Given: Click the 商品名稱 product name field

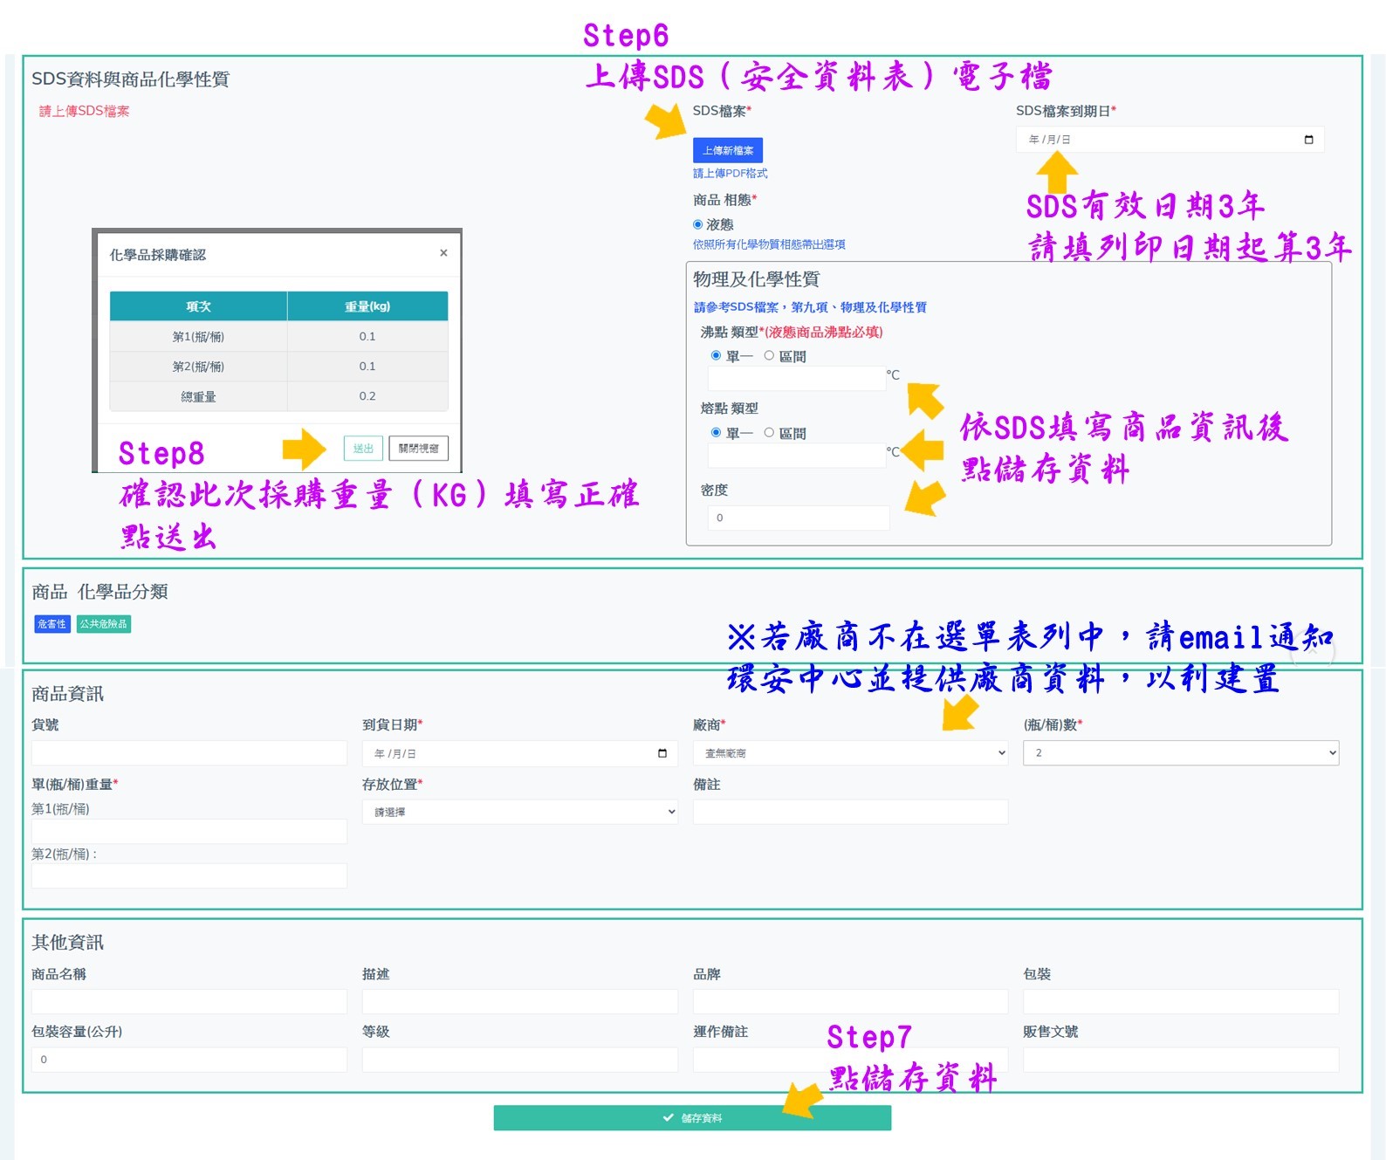Looking at the screenshot, I should click(x=189, y=1002).
